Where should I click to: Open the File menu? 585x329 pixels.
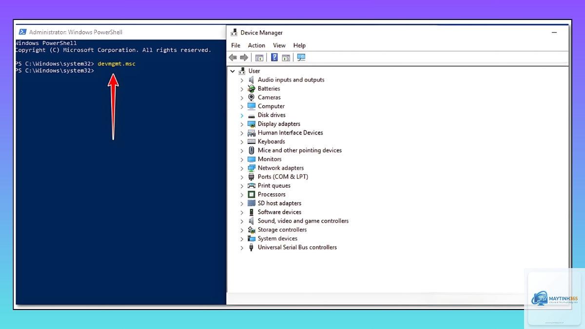[x=236, y=45]
